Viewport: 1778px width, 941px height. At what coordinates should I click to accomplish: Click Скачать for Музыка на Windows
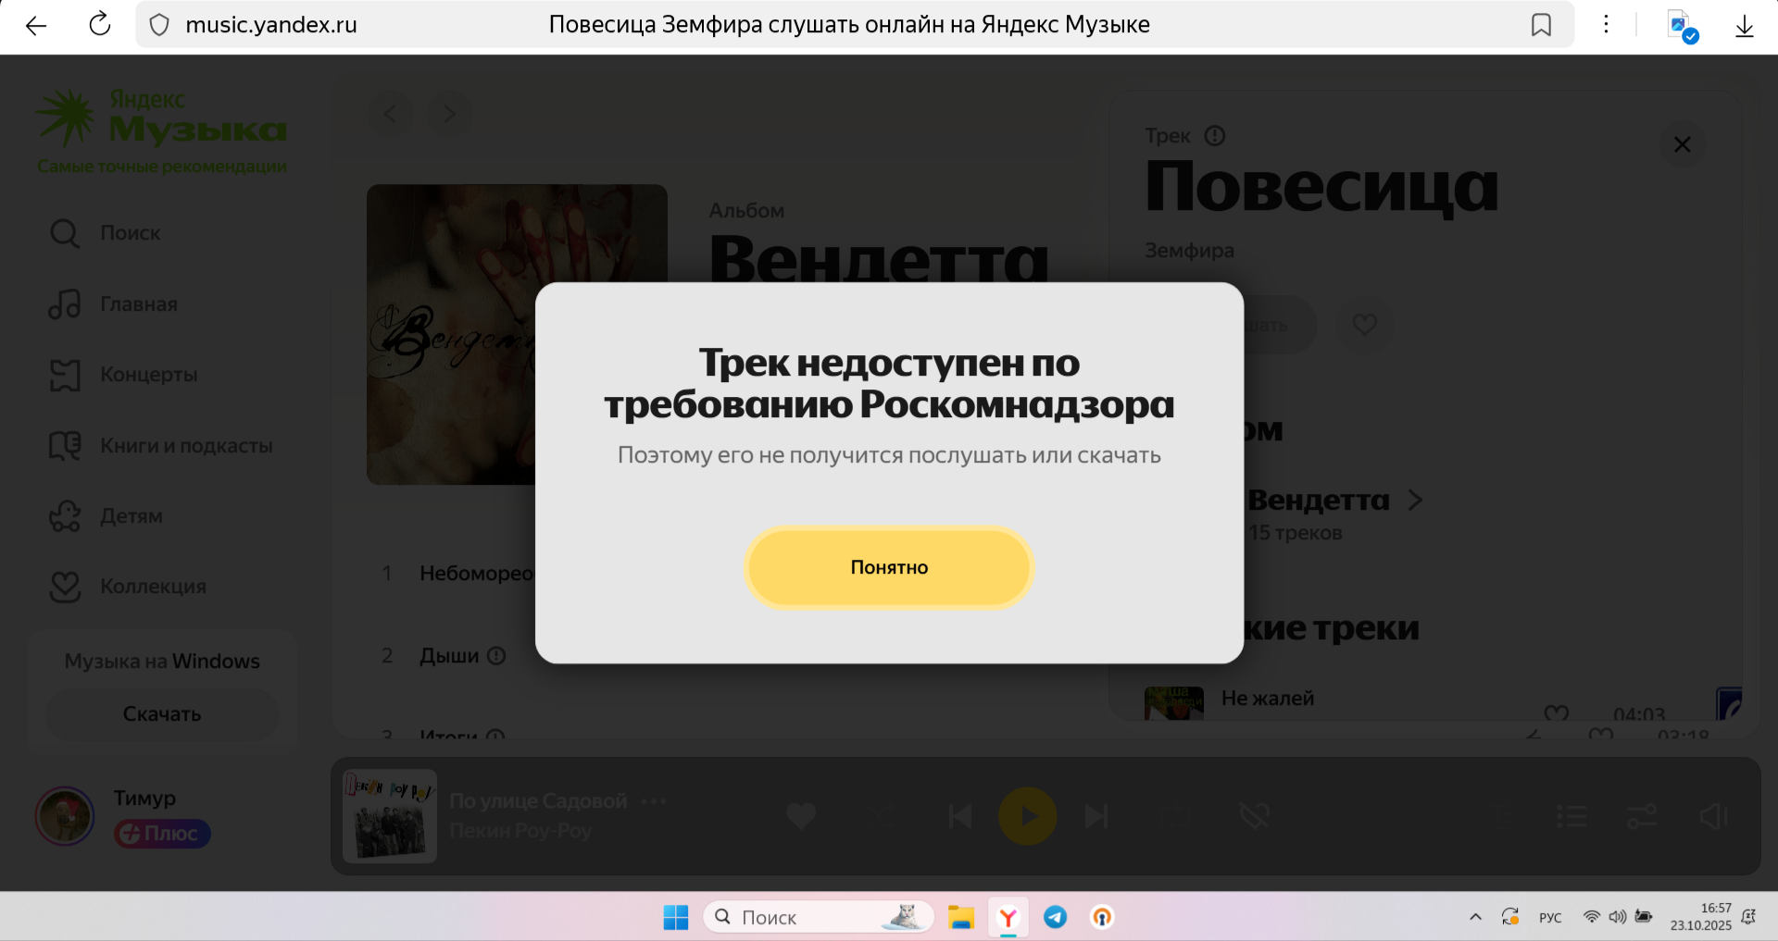[162, 714]
